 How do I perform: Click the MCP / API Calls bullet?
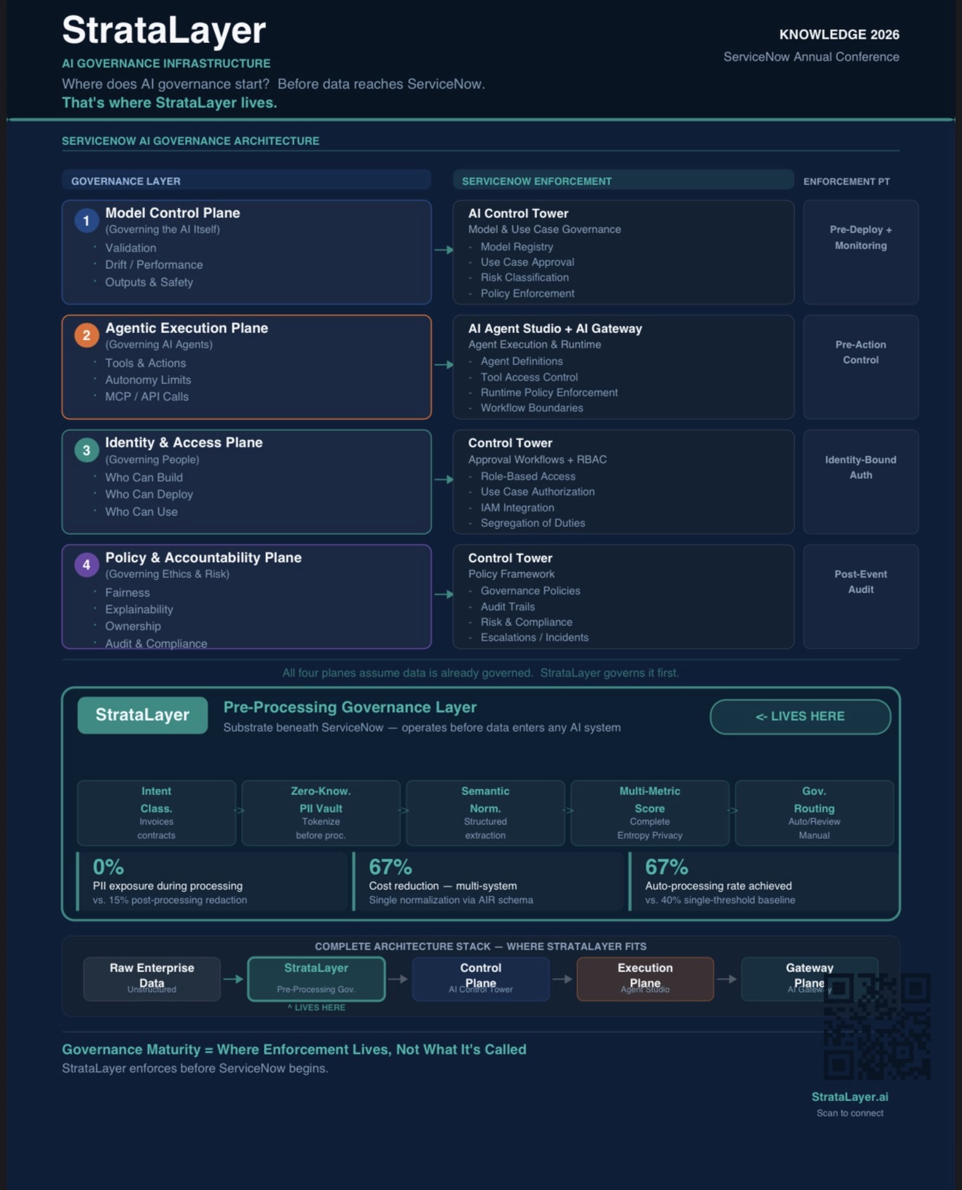(x=146, y=396)
